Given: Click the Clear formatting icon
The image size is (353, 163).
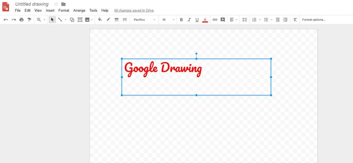Looking at the screenshot, I should 295,20.
